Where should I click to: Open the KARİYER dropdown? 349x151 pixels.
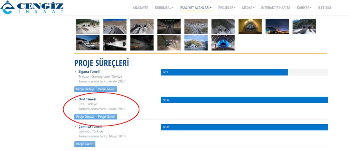tap(304, 7)
